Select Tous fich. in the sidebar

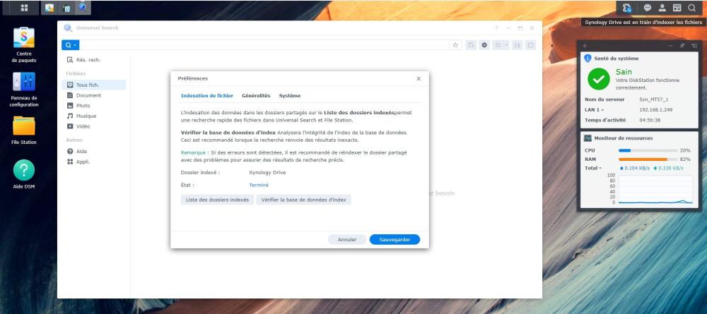(x=94, y=85)
